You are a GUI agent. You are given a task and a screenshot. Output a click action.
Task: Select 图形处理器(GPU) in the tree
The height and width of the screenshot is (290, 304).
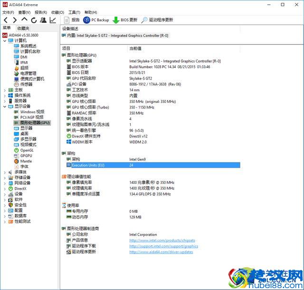tap(32, 123)
